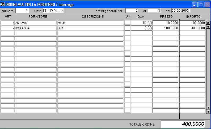Select the 'ordini generati dal' field
This screenshot has width=211, height=129.
coord(132,11)
